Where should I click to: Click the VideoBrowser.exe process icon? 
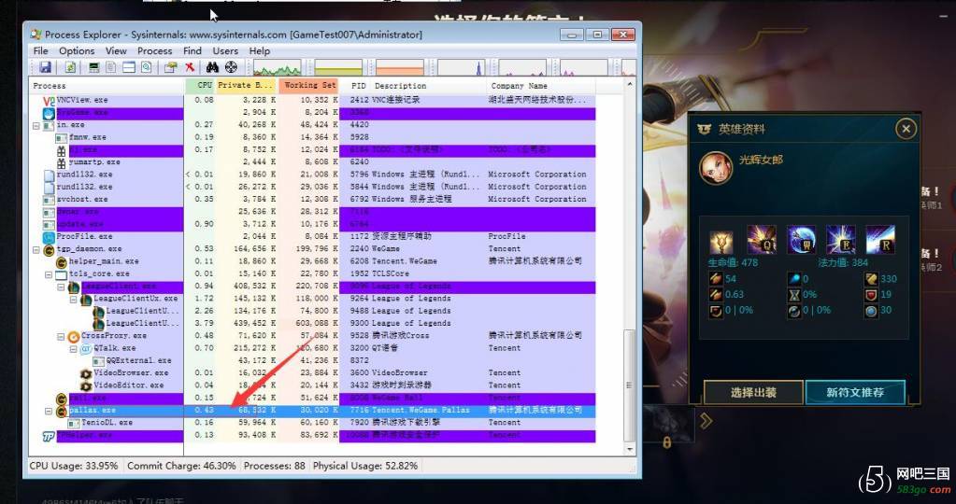click(86, 373)
